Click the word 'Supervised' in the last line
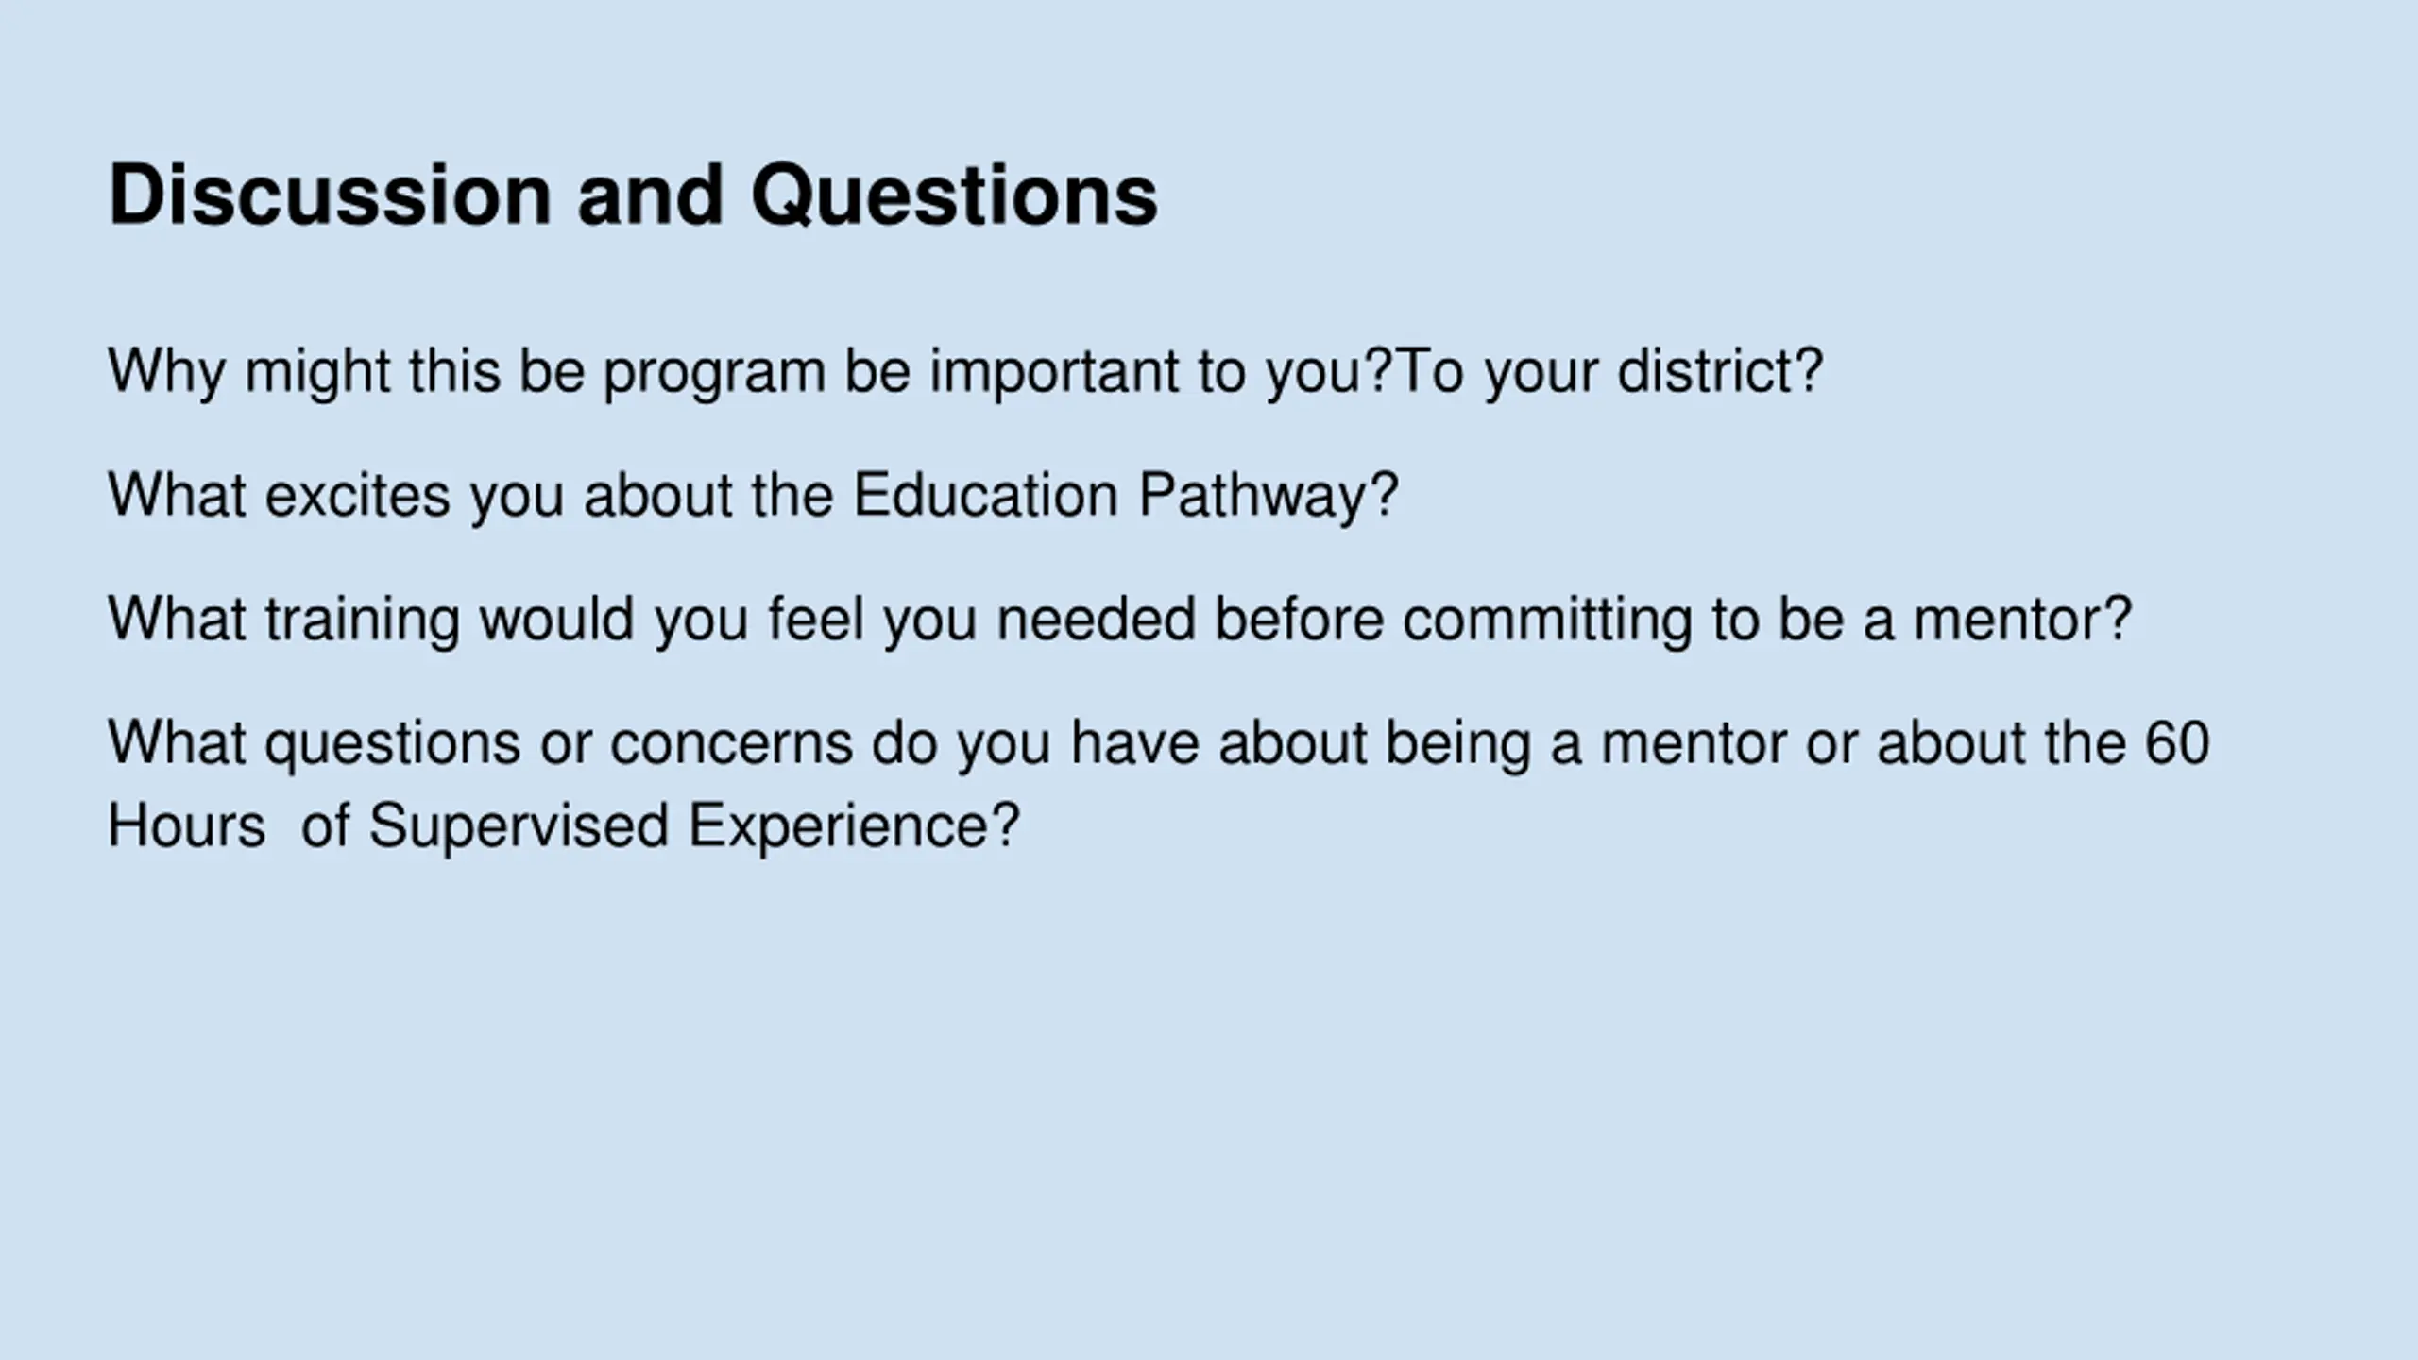The height and width of the screenshot is (1360, 2418). tap(519, 825)
